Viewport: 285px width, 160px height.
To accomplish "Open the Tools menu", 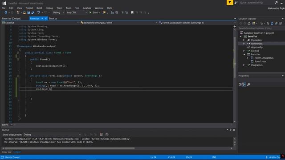I will pyautogui.click(x=69, y=8).
